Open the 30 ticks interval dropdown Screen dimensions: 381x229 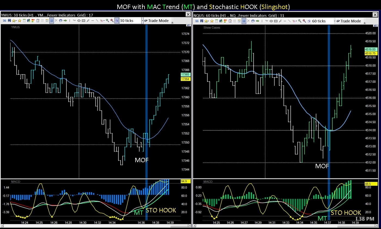point(143,21)
